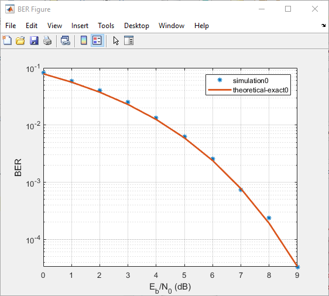Open the Property Inspector icon
The height and width of the screenshot is (296, 329).
click(x=129, y=40)
